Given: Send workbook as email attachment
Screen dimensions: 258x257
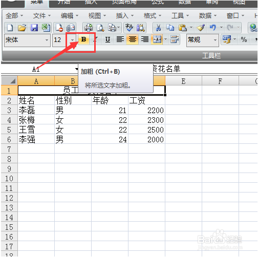Looking at the screenshot, I should (71, 28).
